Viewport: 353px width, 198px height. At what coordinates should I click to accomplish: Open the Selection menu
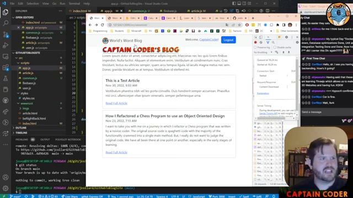click(33, 4)
